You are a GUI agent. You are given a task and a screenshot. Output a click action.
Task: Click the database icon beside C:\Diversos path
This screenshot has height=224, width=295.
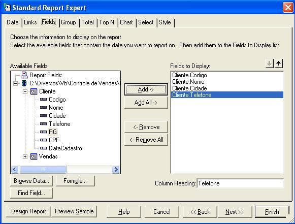click(24, 83)
